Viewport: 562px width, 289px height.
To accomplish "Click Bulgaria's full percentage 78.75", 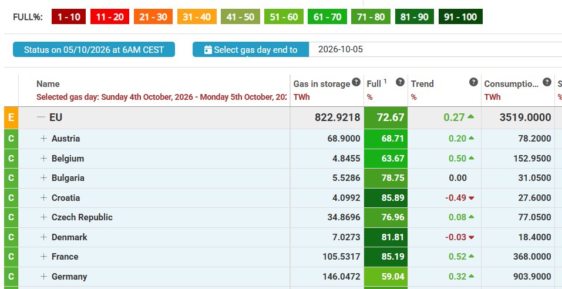I will [393, 178].
